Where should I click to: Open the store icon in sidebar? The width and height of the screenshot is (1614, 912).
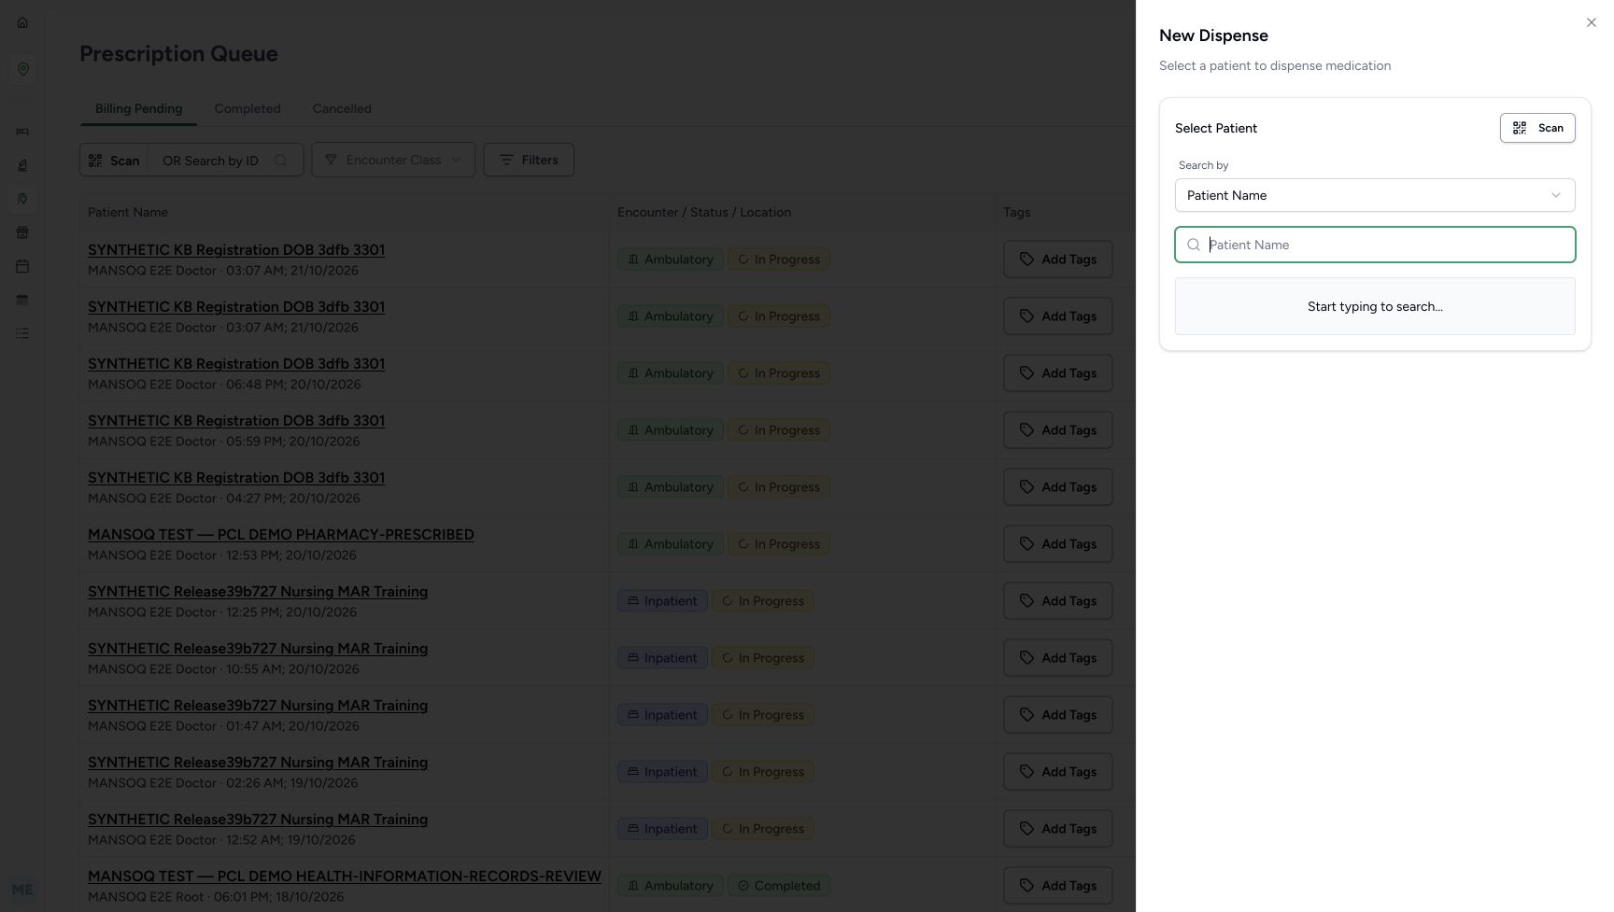click(22, 232)
